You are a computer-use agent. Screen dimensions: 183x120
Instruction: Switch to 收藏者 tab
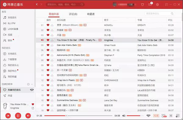coord(91,14)
